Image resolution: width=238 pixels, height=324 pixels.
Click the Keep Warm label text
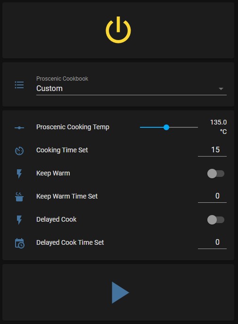click(x=53, y=173)
